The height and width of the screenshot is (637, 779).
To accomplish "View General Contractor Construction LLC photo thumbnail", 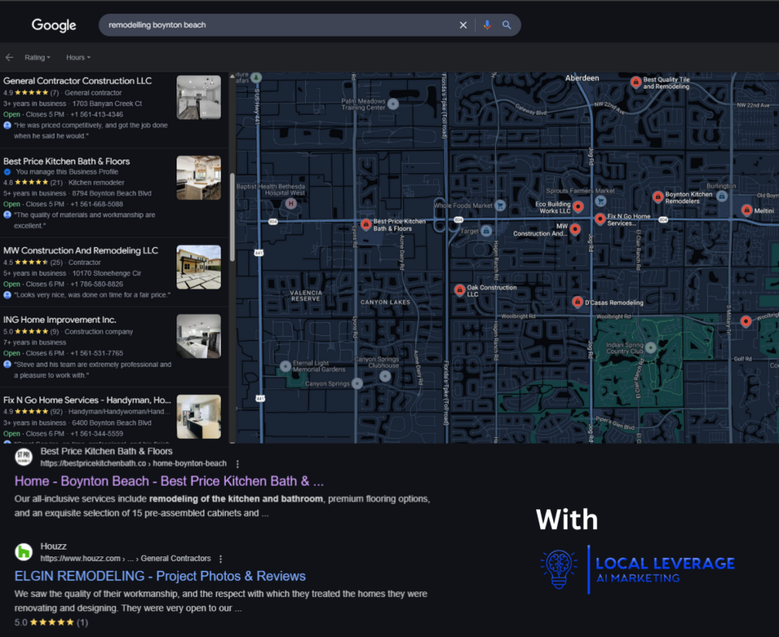I will tap(199, 97).
